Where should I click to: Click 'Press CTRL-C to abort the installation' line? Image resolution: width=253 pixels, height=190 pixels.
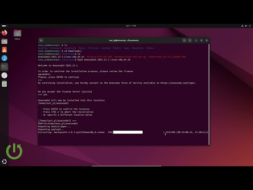pyautogui.click(x=68, y=112)
